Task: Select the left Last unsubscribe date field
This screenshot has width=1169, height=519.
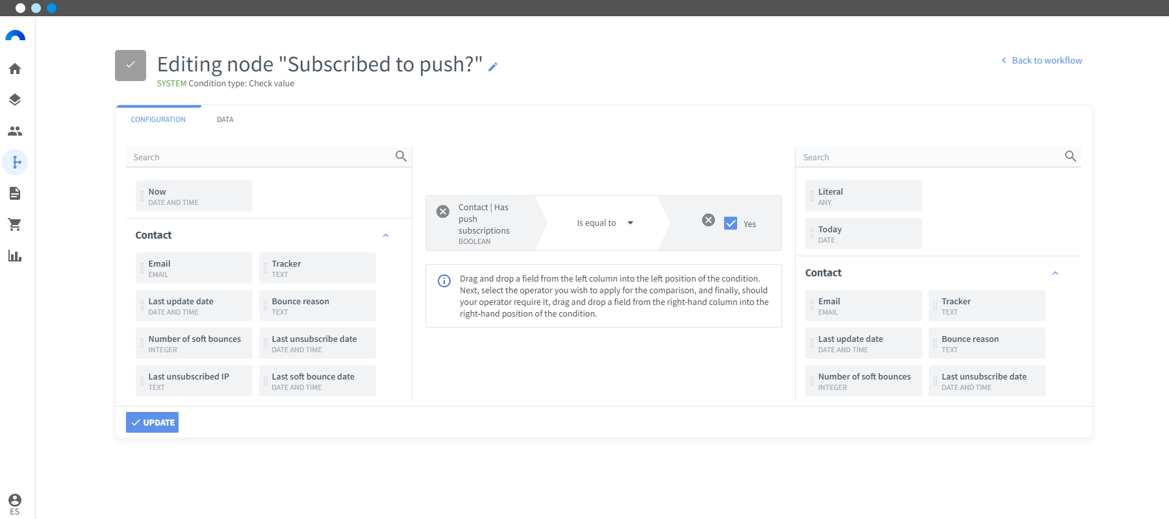Action: point(318,343)
